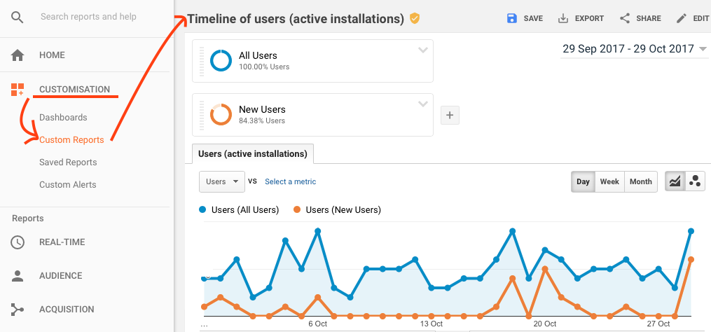711x332 pixels.
Task: Click the Audience person icon
Action: [x=18, y=276]
